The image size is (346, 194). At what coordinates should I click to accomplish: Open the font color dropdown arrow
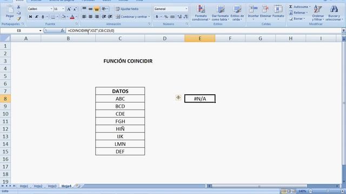pos(76,17)
